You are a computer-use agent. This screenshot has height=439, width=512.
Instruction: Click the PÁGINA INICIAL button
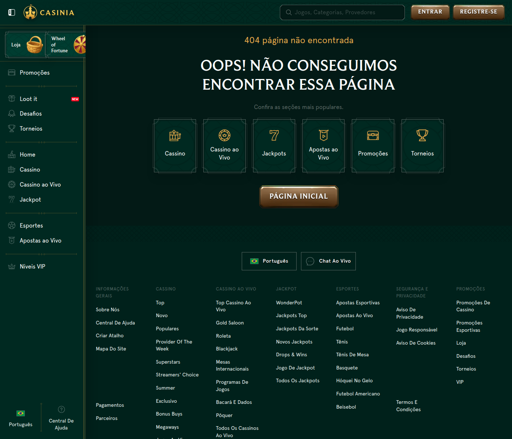click(299, 196)
